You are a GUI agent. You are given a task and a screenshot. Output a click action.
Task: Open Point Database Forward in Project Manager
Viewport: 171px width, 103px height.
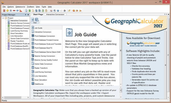coord(20,28)
